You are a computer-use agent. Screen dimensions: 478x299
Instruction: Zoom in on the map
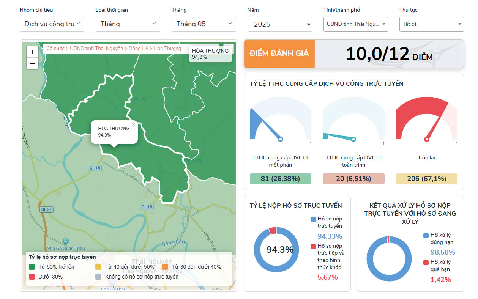tap(32, 52)
